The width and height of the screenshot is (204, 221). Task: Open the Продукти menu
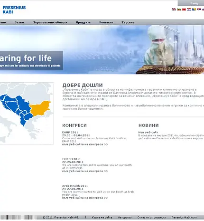tap(83, 22)
